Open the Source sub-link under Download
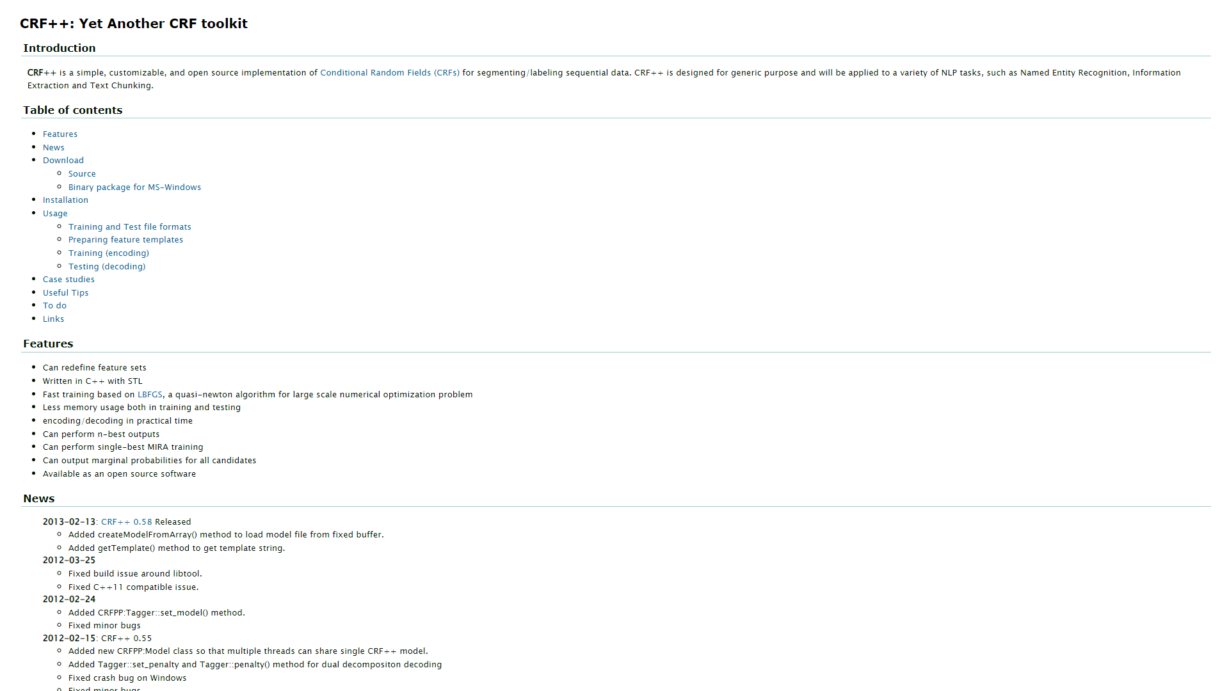 pyautogui.click(x=82, y=174)
